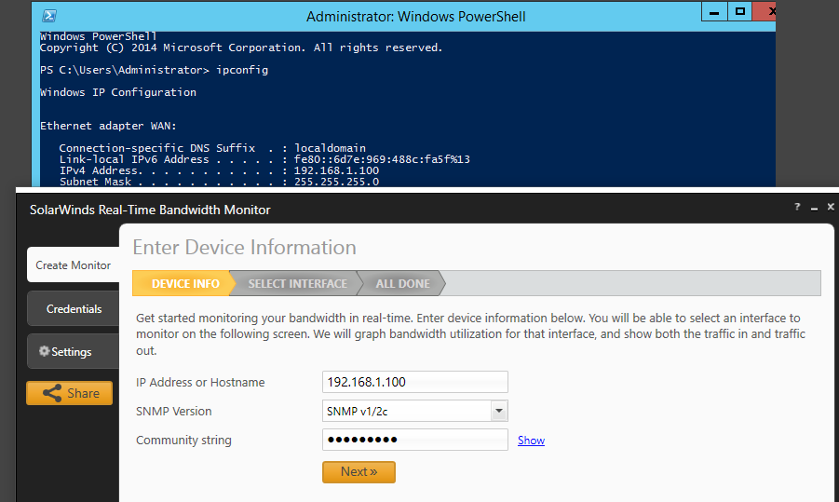Select the SELECT INTERFACE wizard step

coord(297,284)
